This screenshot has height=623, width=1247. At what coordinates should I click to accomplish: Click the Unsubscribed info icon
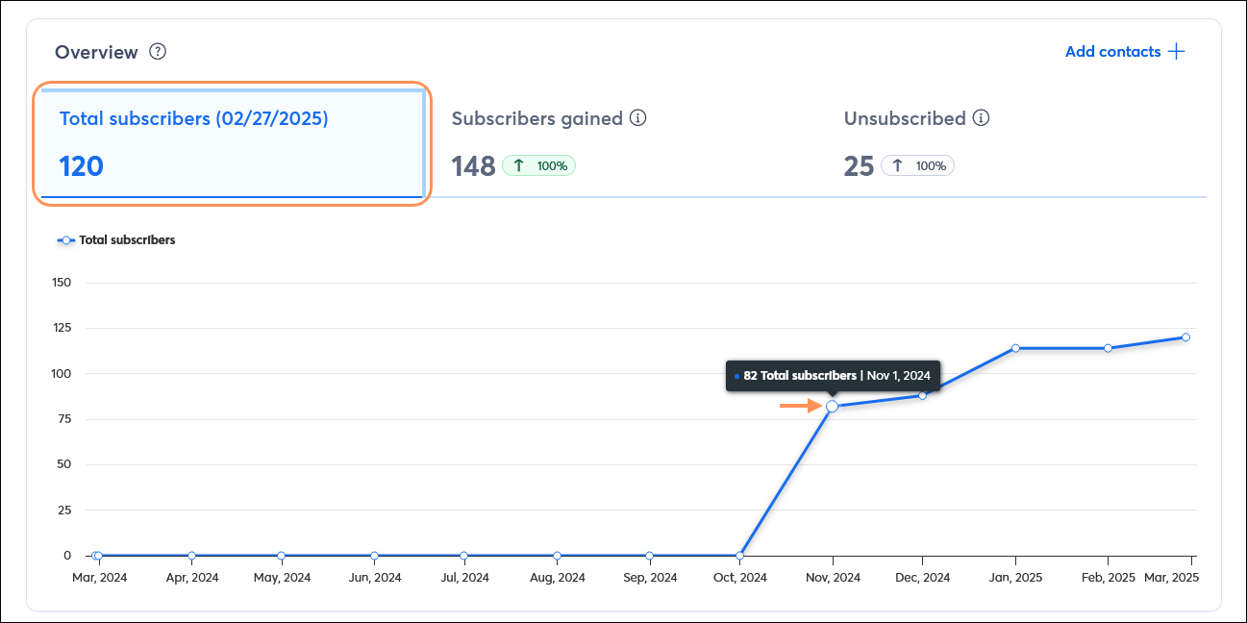click(981, 118)
